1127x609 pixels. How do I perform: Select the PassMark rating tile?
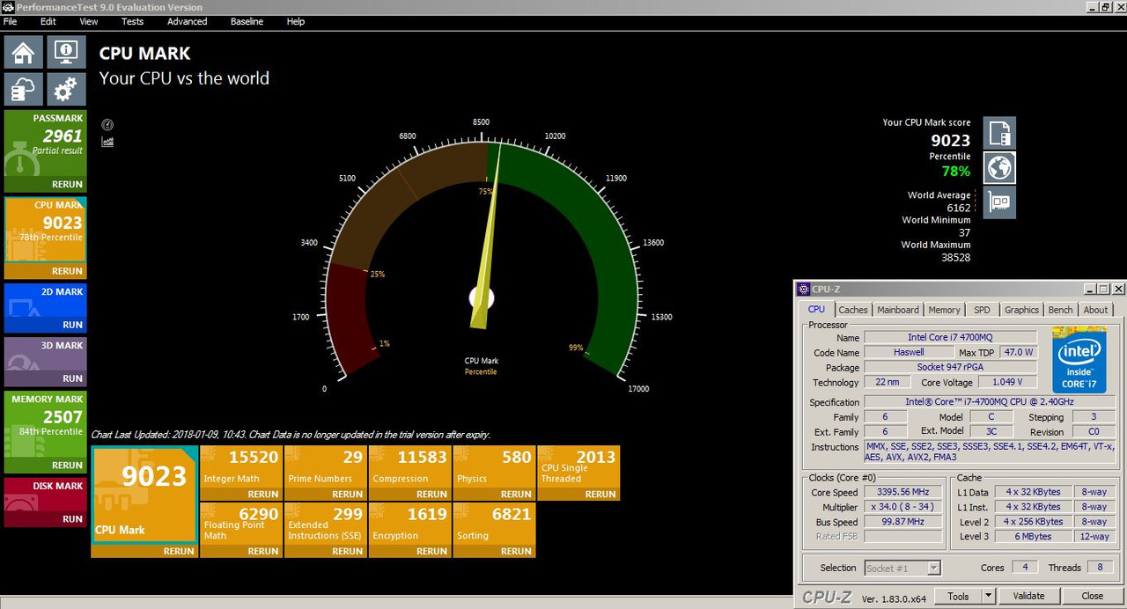[x=45, y=143]
